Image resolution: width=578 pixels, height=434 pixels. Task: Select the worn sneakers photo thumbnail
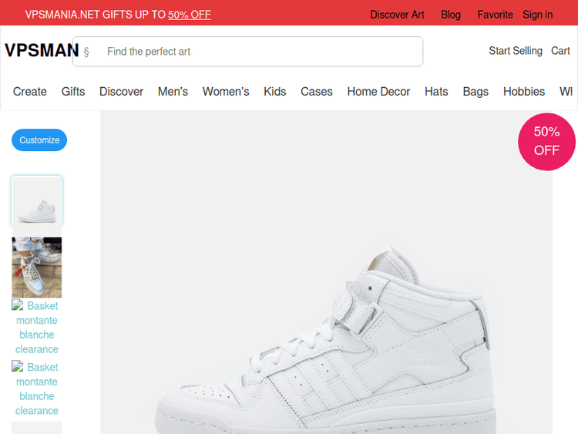click(x=37, y=267)
